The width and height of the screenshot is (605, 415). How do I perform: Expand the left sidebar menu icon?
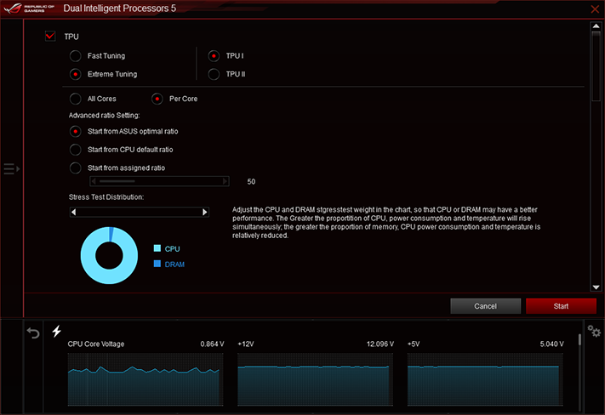pos(12,169)
